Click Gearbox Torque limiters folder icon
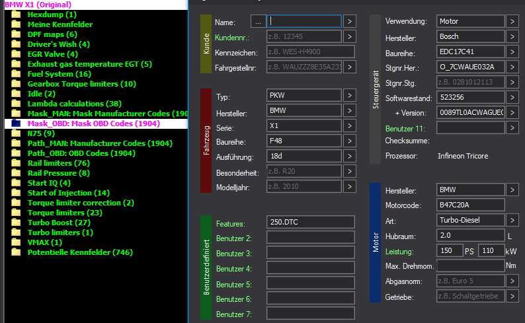The image size is (525, 323). (x=16, y=84)
